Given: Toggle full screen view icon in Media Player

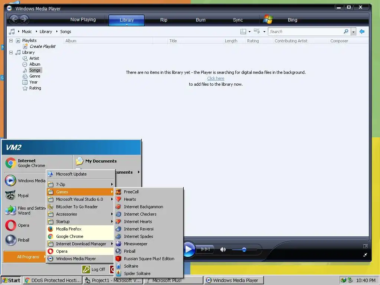Looking at the screenshot, I should (x=366, y=246).
